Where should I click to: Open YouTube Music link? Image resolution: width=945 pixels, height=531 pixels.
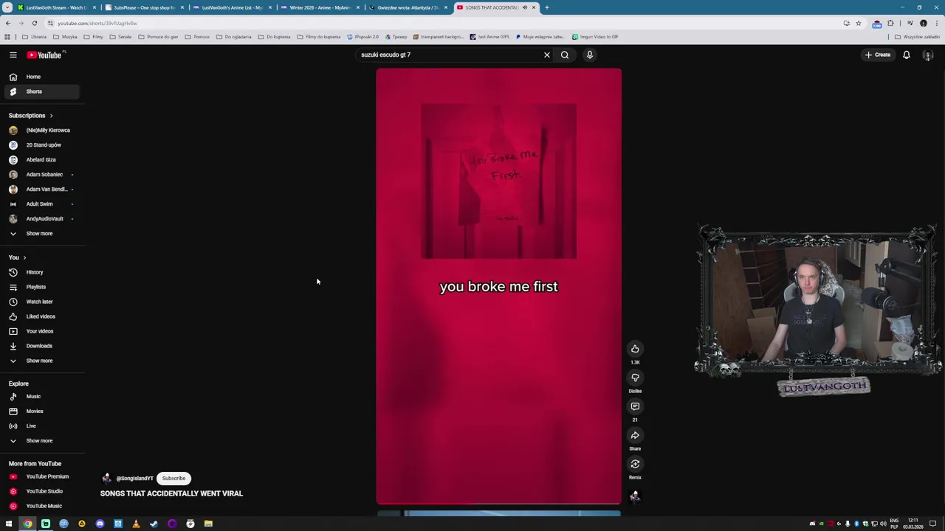coord(42,506)
